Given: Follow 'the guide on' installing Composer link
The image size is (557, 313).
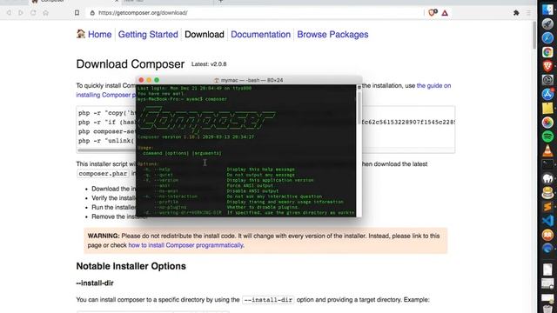Looking at the screenshot, I should click(x=433, y=85).
